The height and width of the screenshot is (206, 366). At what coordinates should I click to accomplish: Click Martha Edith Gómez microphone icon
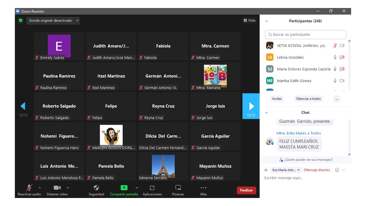(x=335, y=81)
